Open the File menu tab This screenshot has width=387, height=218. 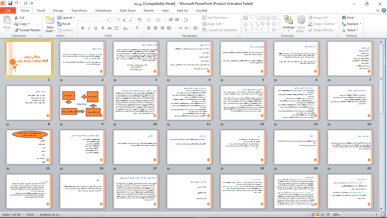[8, 11]
